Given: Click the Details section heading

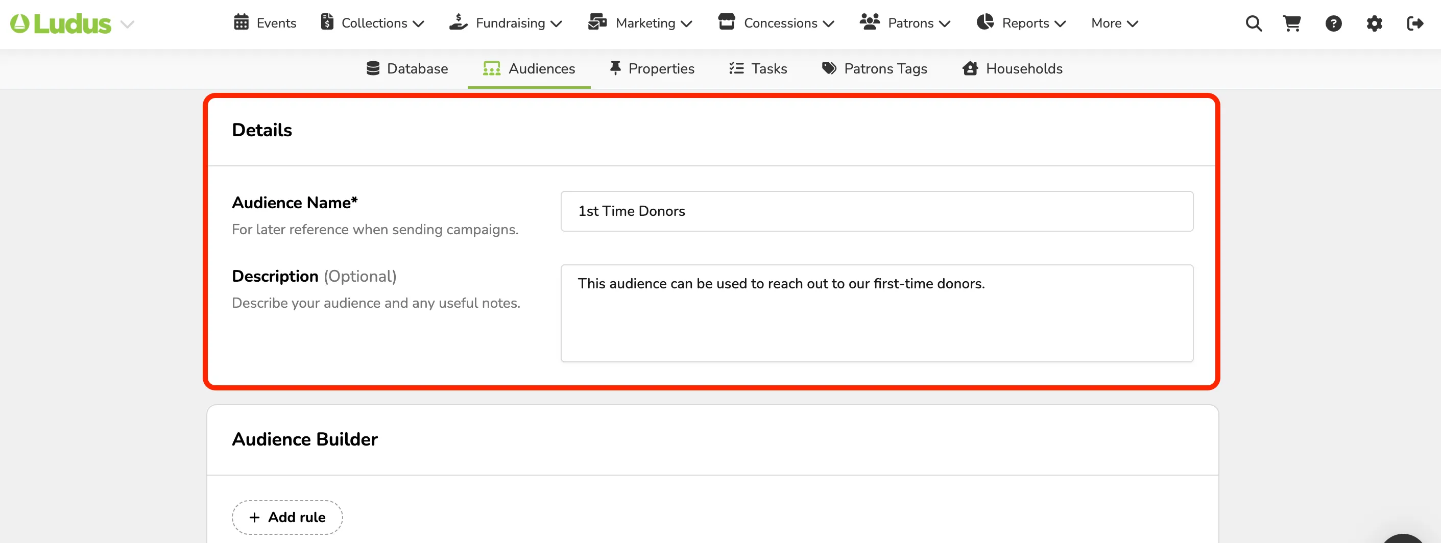Looking at the screenshot, I should pos(262,130).
